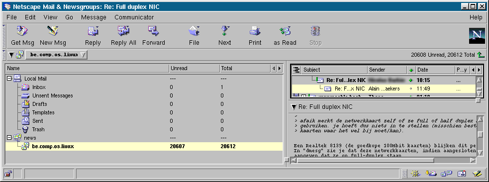Click the Priority column header
This screenshot has width=489, height=182.
pos(463,70)
